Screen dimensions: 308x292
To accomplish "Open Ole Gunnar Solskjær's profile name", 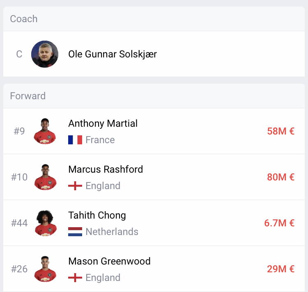I will click(x=113, y=54).
